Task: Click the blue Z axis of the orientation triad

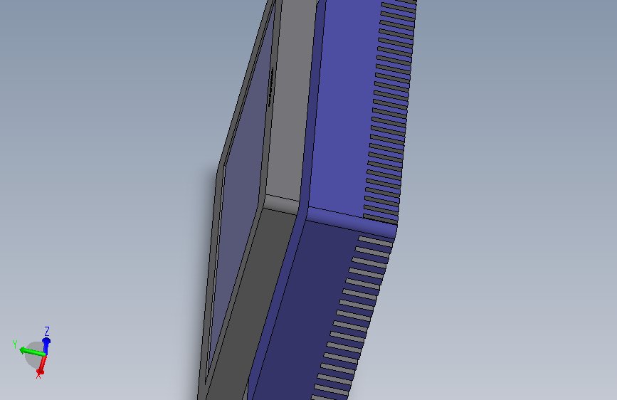Action: (46, 345)
